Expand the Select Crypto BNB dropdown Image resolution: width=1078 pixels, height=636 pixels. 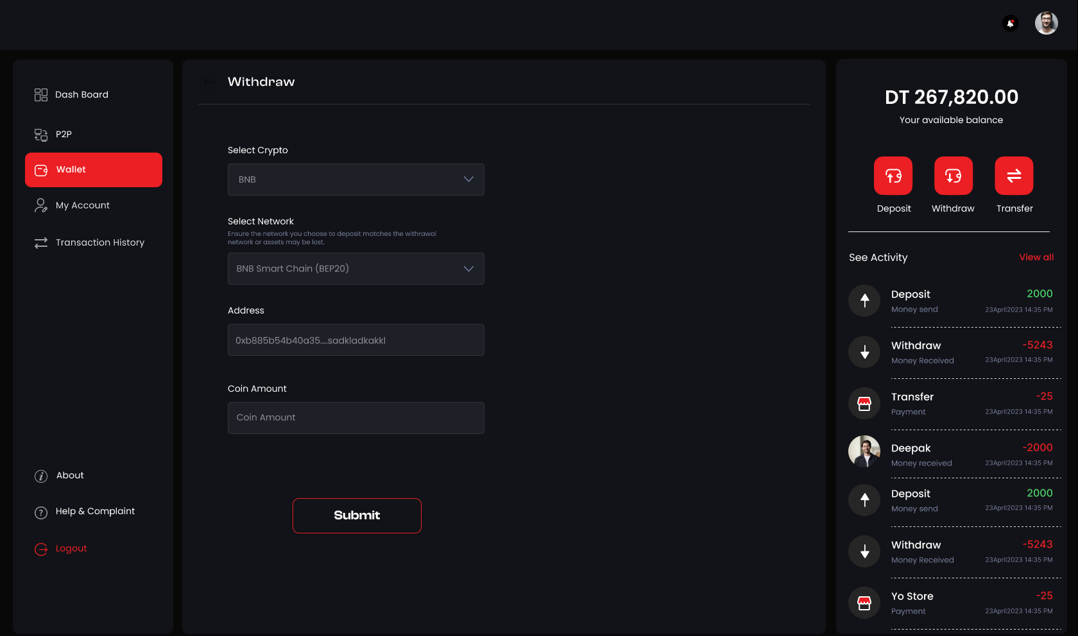coord(355,180)
